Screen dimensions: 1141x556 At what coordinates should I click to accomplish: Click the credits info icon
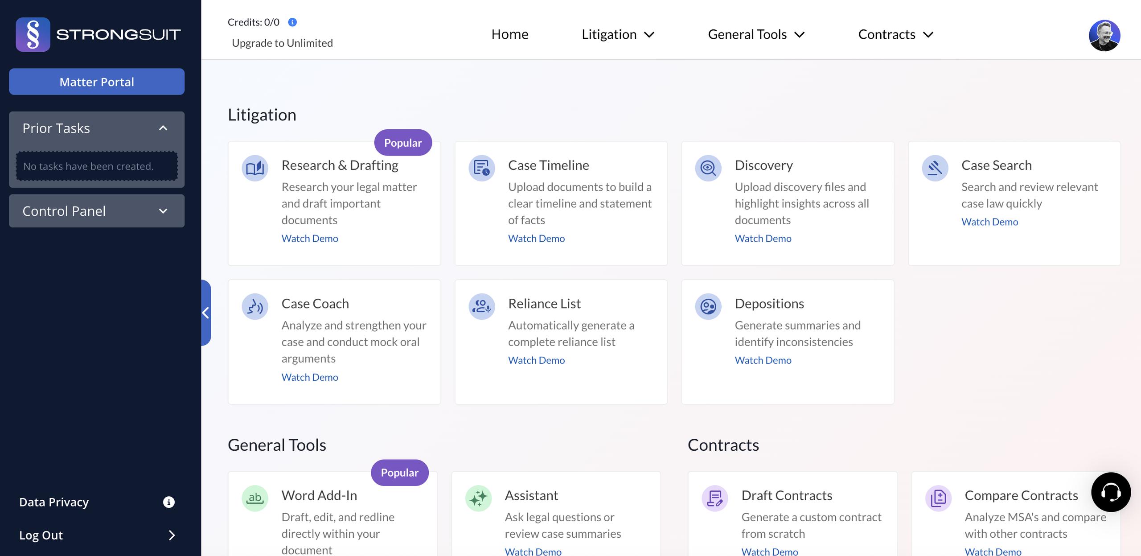(292, 22)
